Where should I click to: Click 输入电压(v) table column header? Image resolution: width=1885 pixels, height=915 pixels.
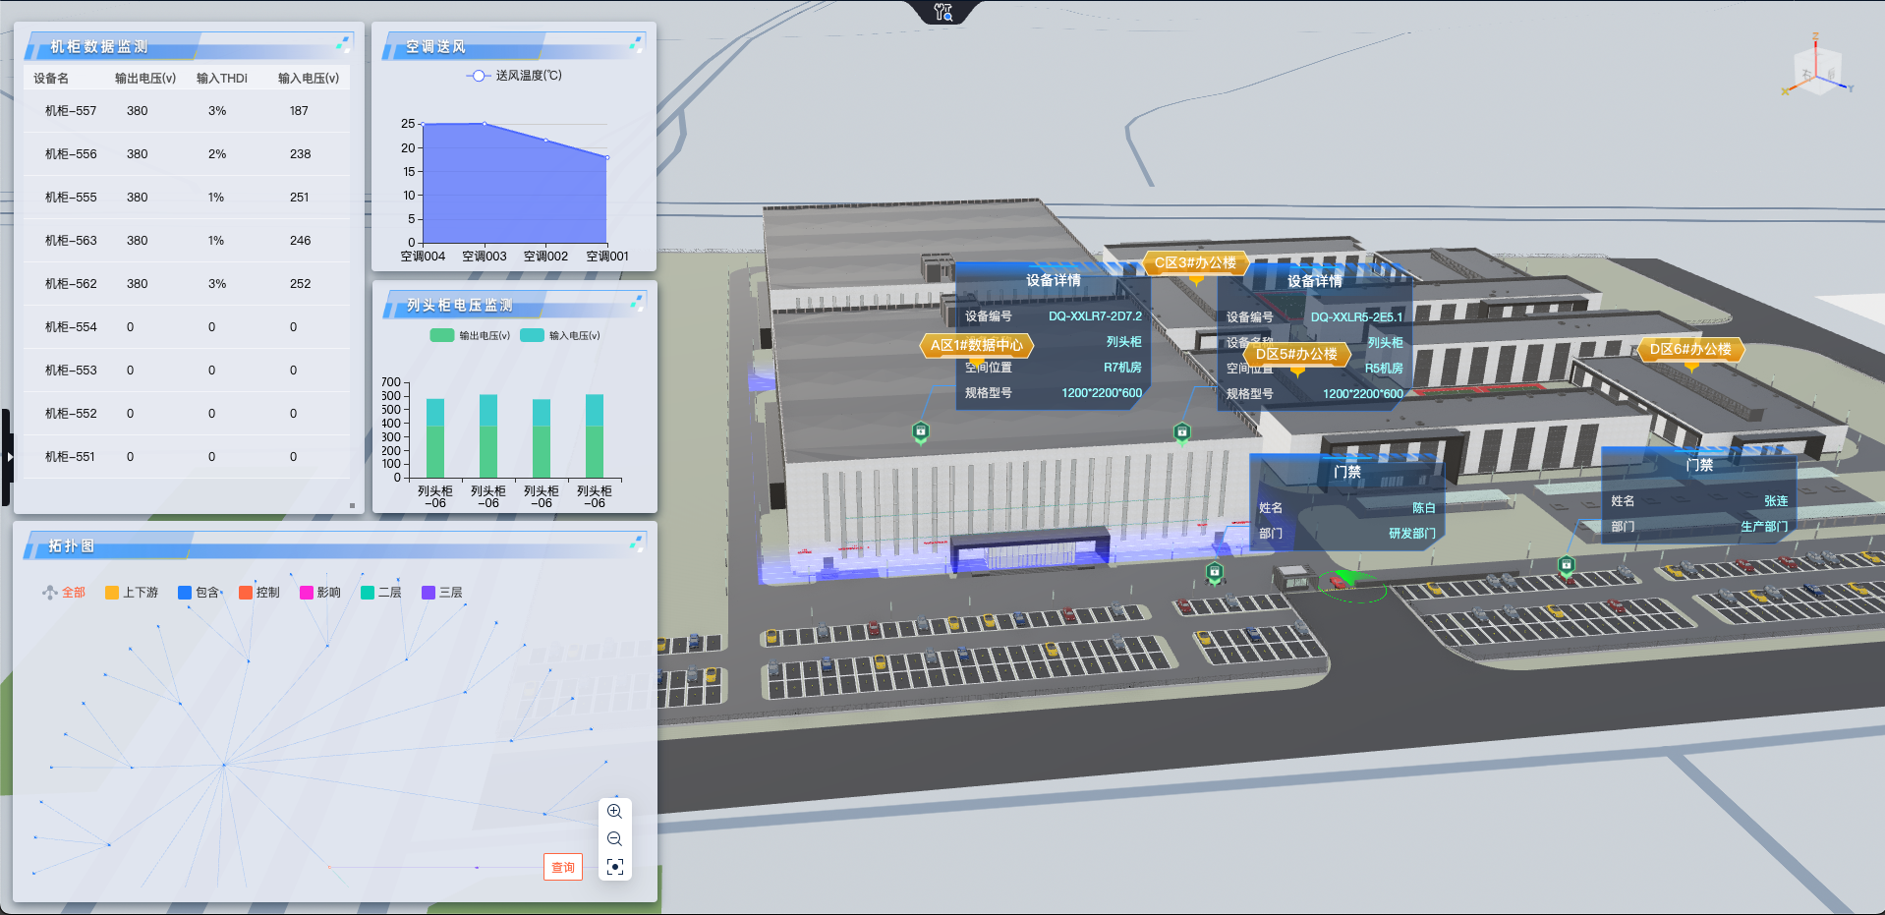(309, 79)
